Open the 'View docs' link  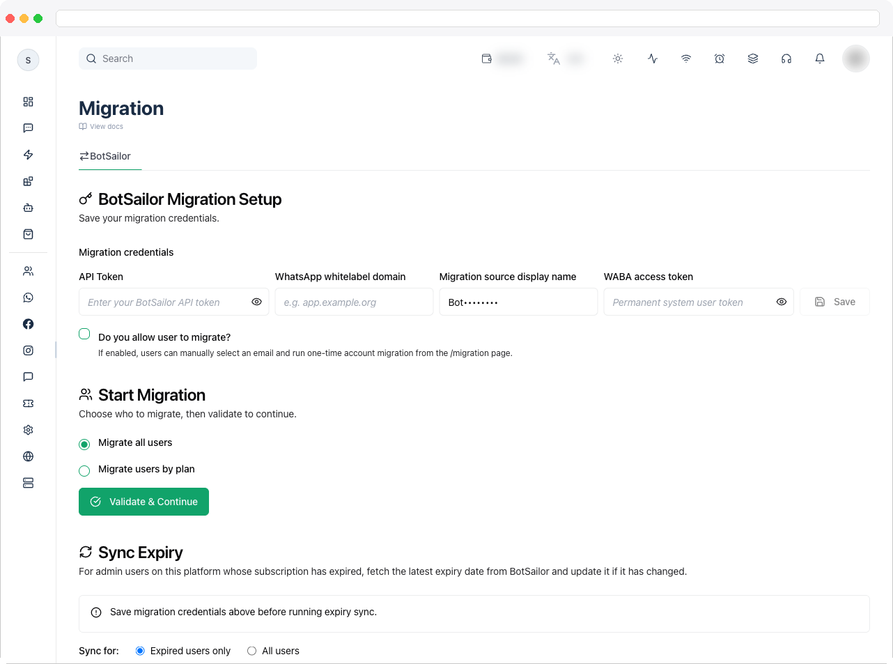point(101,127)
